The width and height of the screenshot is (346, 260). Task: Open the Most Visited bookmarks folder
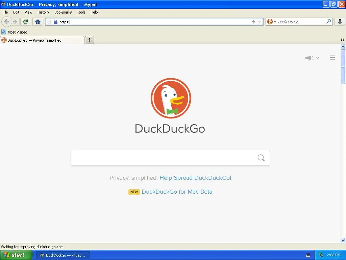point(14,32)
